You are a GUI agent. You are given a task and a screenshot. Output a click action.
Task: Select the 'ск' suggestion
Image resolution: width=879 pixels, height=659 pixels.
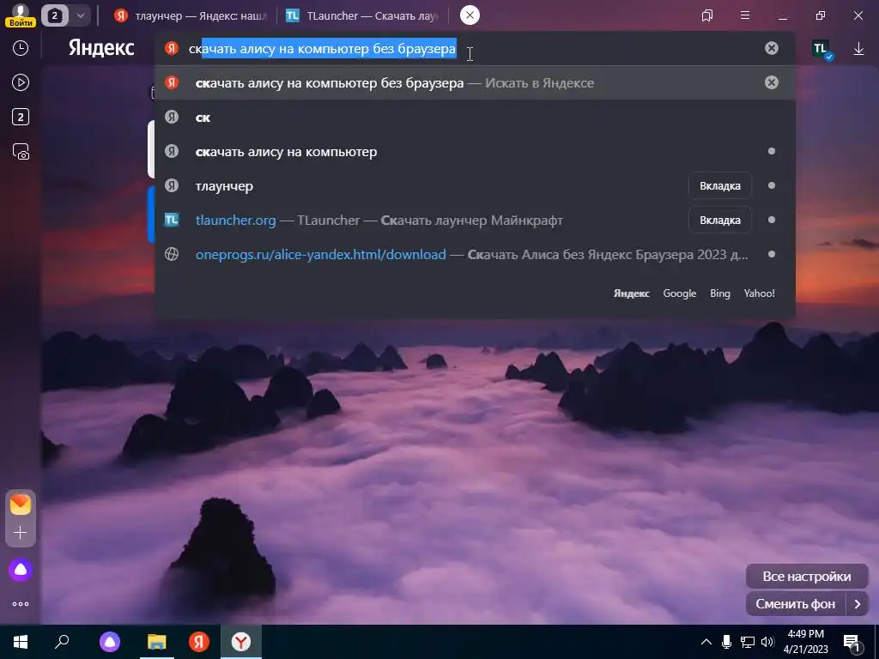pos(475,117)
